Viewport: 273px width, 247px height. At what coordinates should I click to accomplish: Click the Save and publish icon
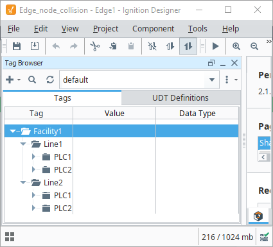[35, 46]
